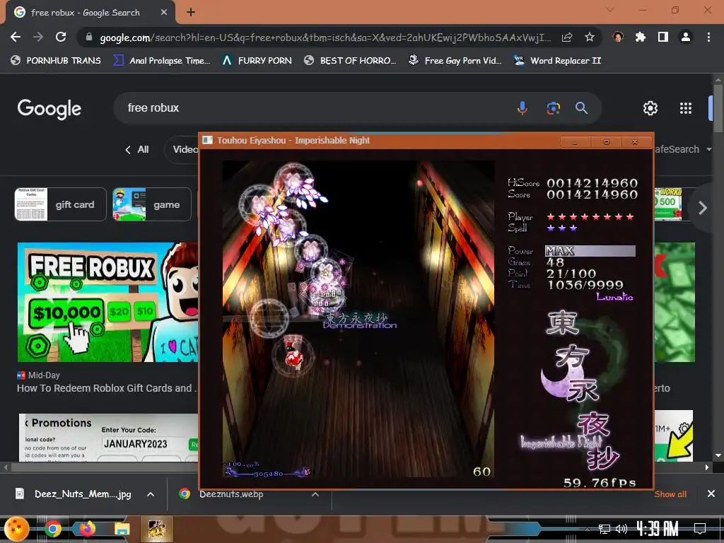Click the share page icon in address bar

coord(567,37)
